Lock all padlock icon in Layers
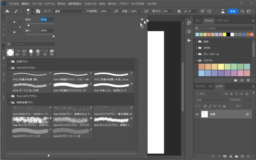This screenshot has height=160, width=256. pyautogui.click(x=224, y=106)
